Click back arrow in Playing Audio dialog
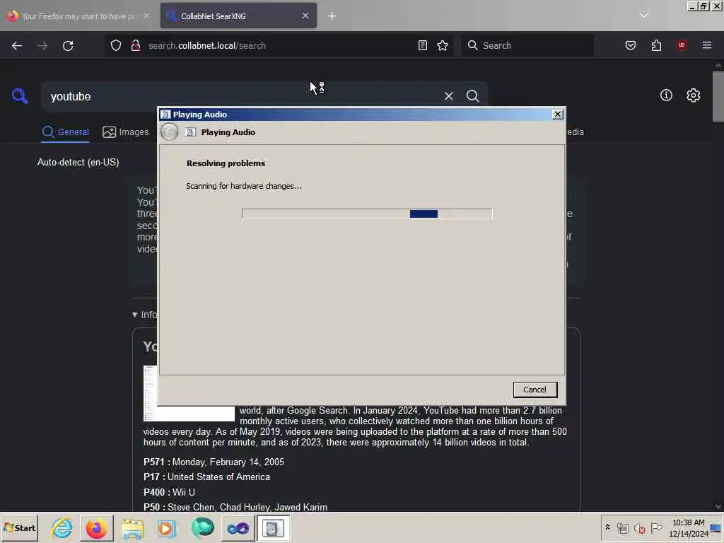Image resolution: width=724 pixels, height=543 pixels. point(170,132)
